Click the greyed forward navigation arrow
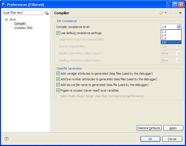The width and height of the screenshot is (186, 146). 171,13
